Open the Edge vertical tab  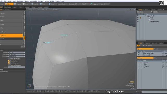pos(24,38)
